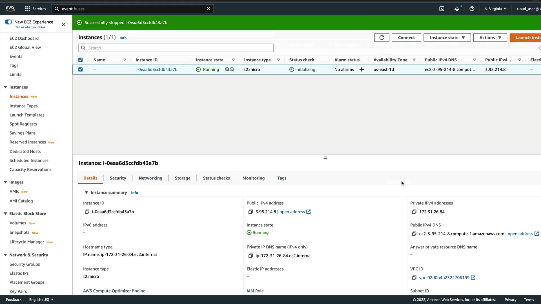The height and width of the screenshot is (304, 541).
Task: Copy the private IPv4 address
Action: (414, 212)
